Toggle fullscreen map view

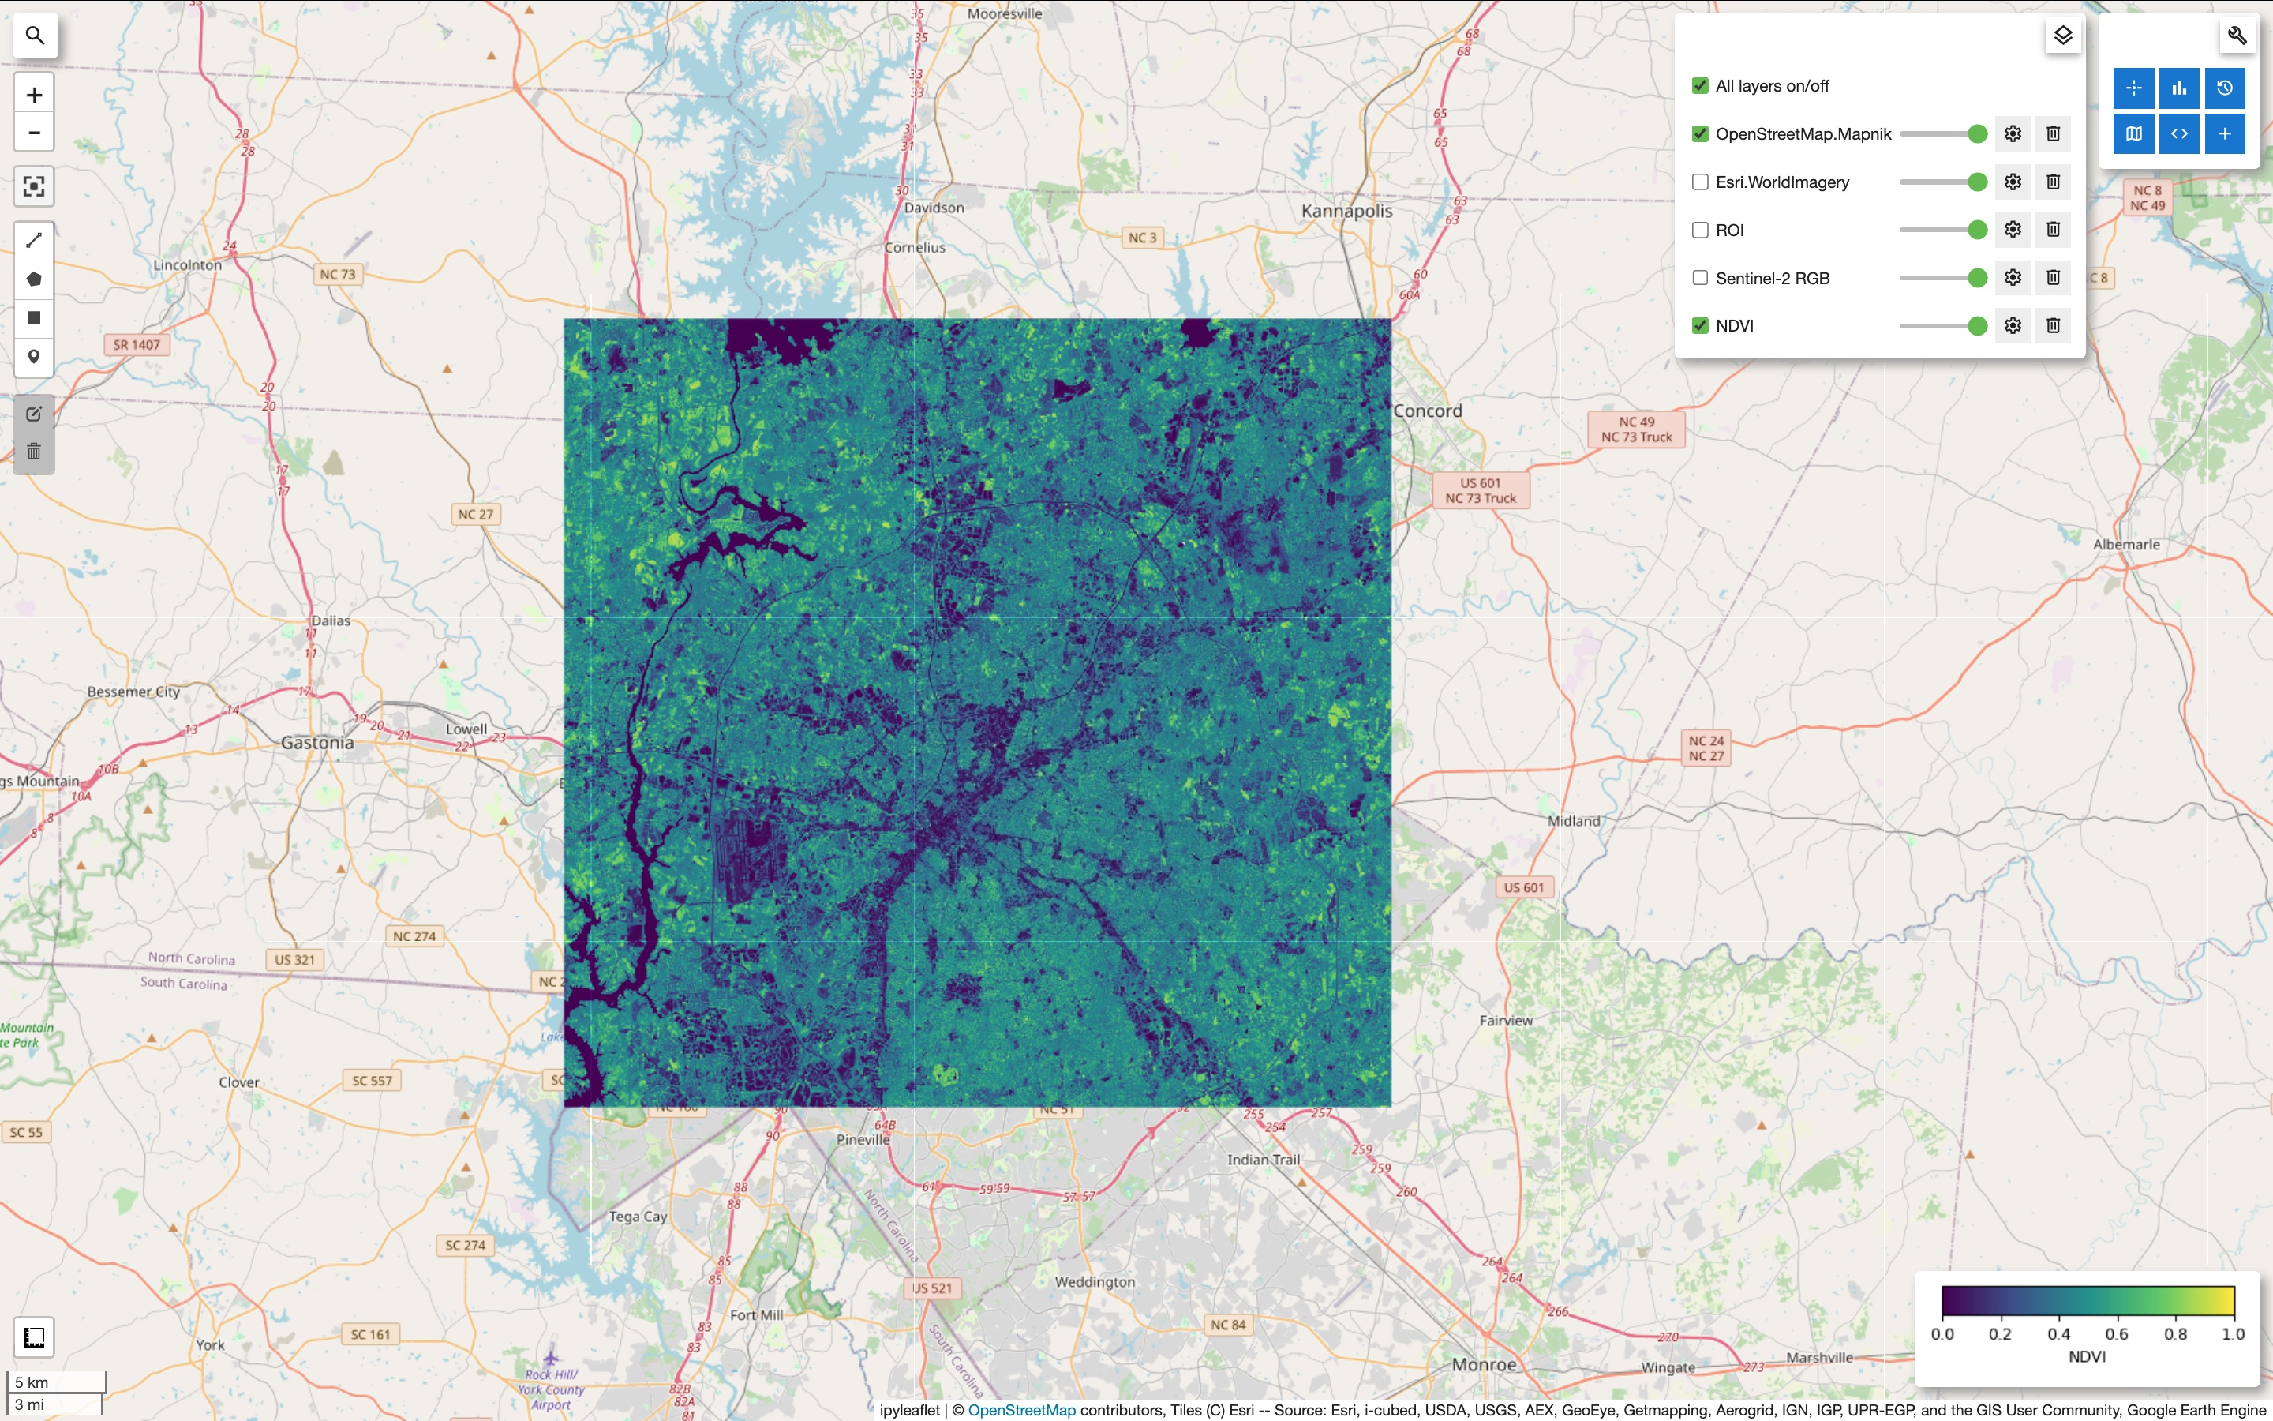(34, 186)
